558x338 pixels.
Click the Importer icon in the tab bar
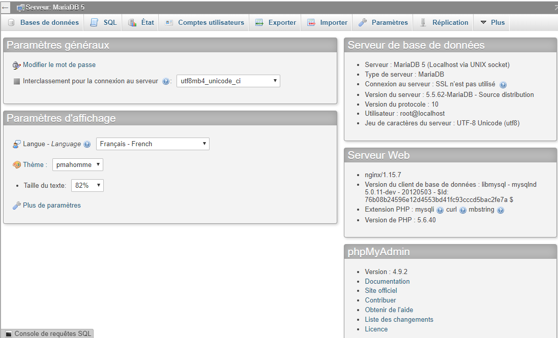click(311, 22)
